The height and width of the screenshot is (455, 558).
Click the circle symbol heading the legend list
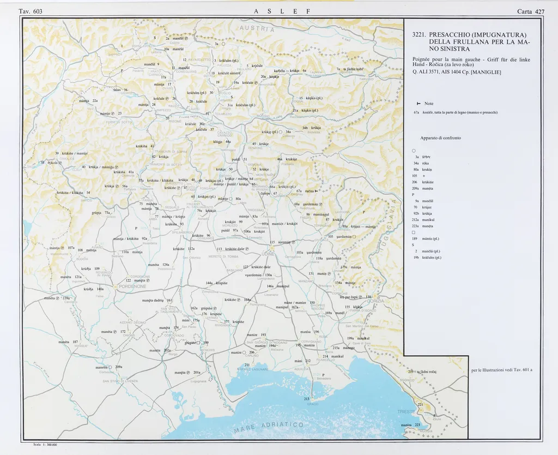pyautogui.click(x=414, y=151)
